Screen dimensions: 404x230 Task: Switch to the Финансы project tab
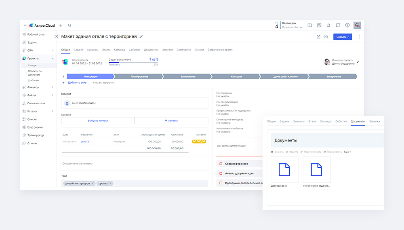coord(92,50)
